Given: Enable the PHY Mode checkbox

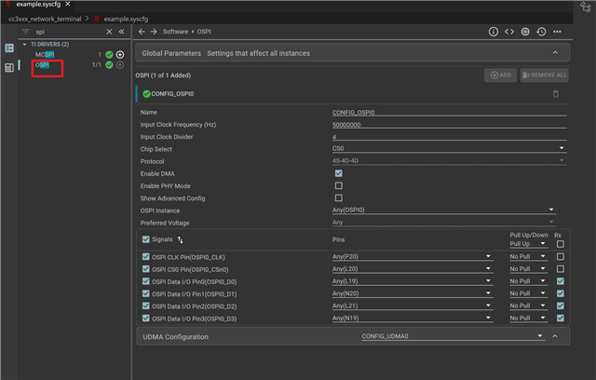Looking at the screenshot, I should click(339, 185).
